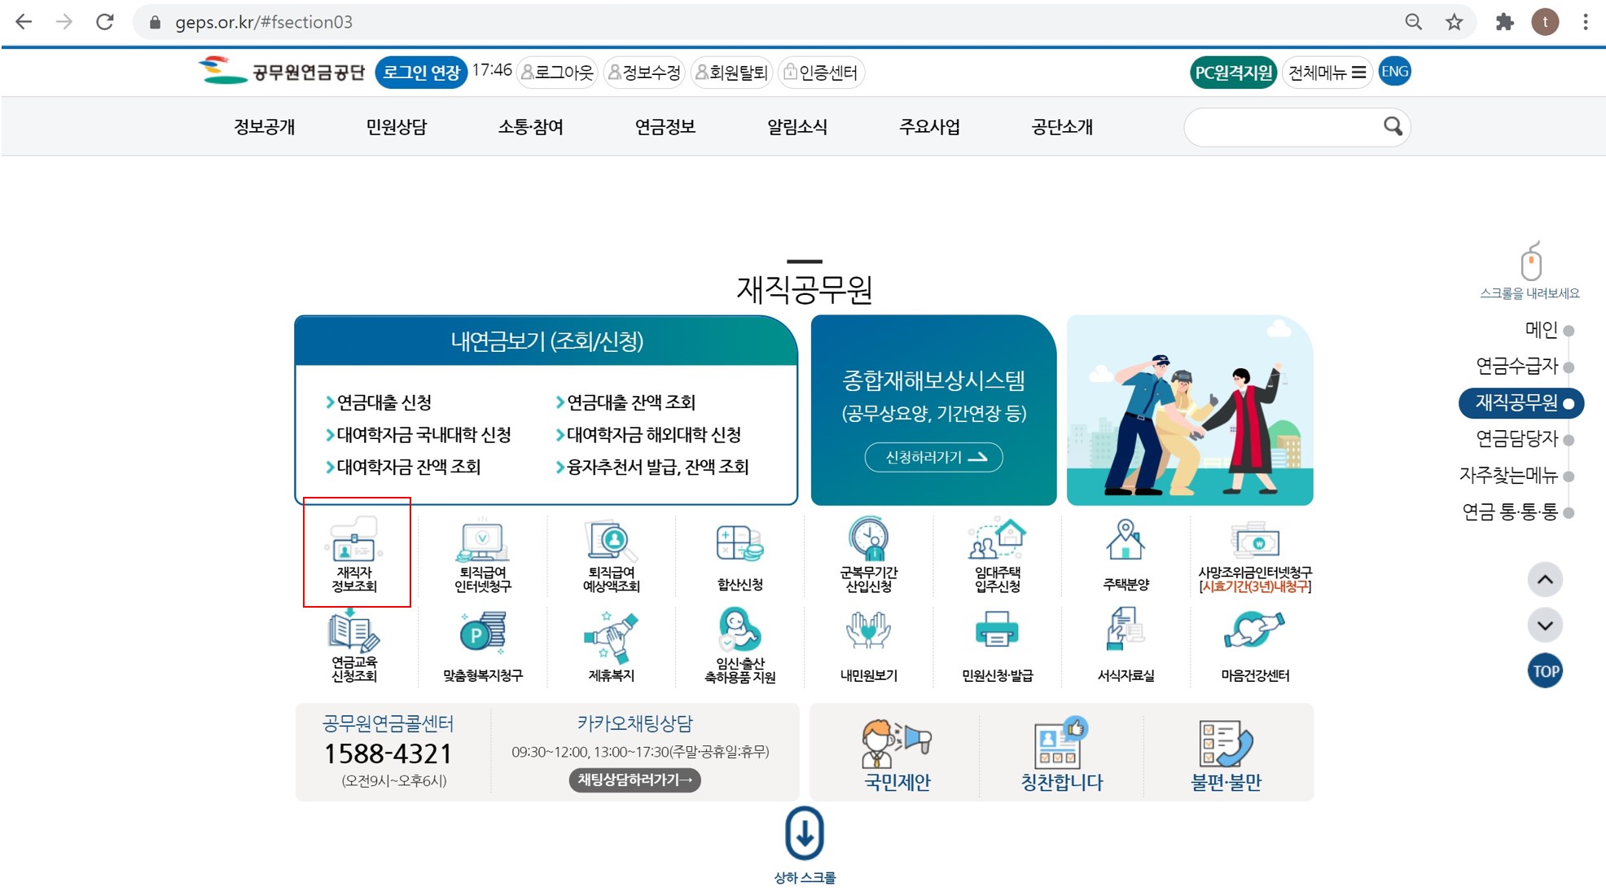
Task: Jump to 메인 section dot
Action: (1569, 331)
